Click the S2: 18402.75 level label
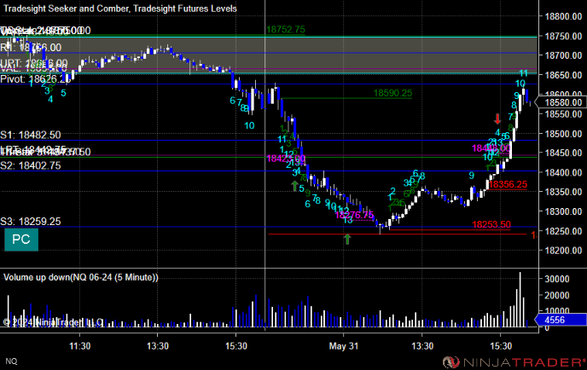 click(x=31, y=165)
